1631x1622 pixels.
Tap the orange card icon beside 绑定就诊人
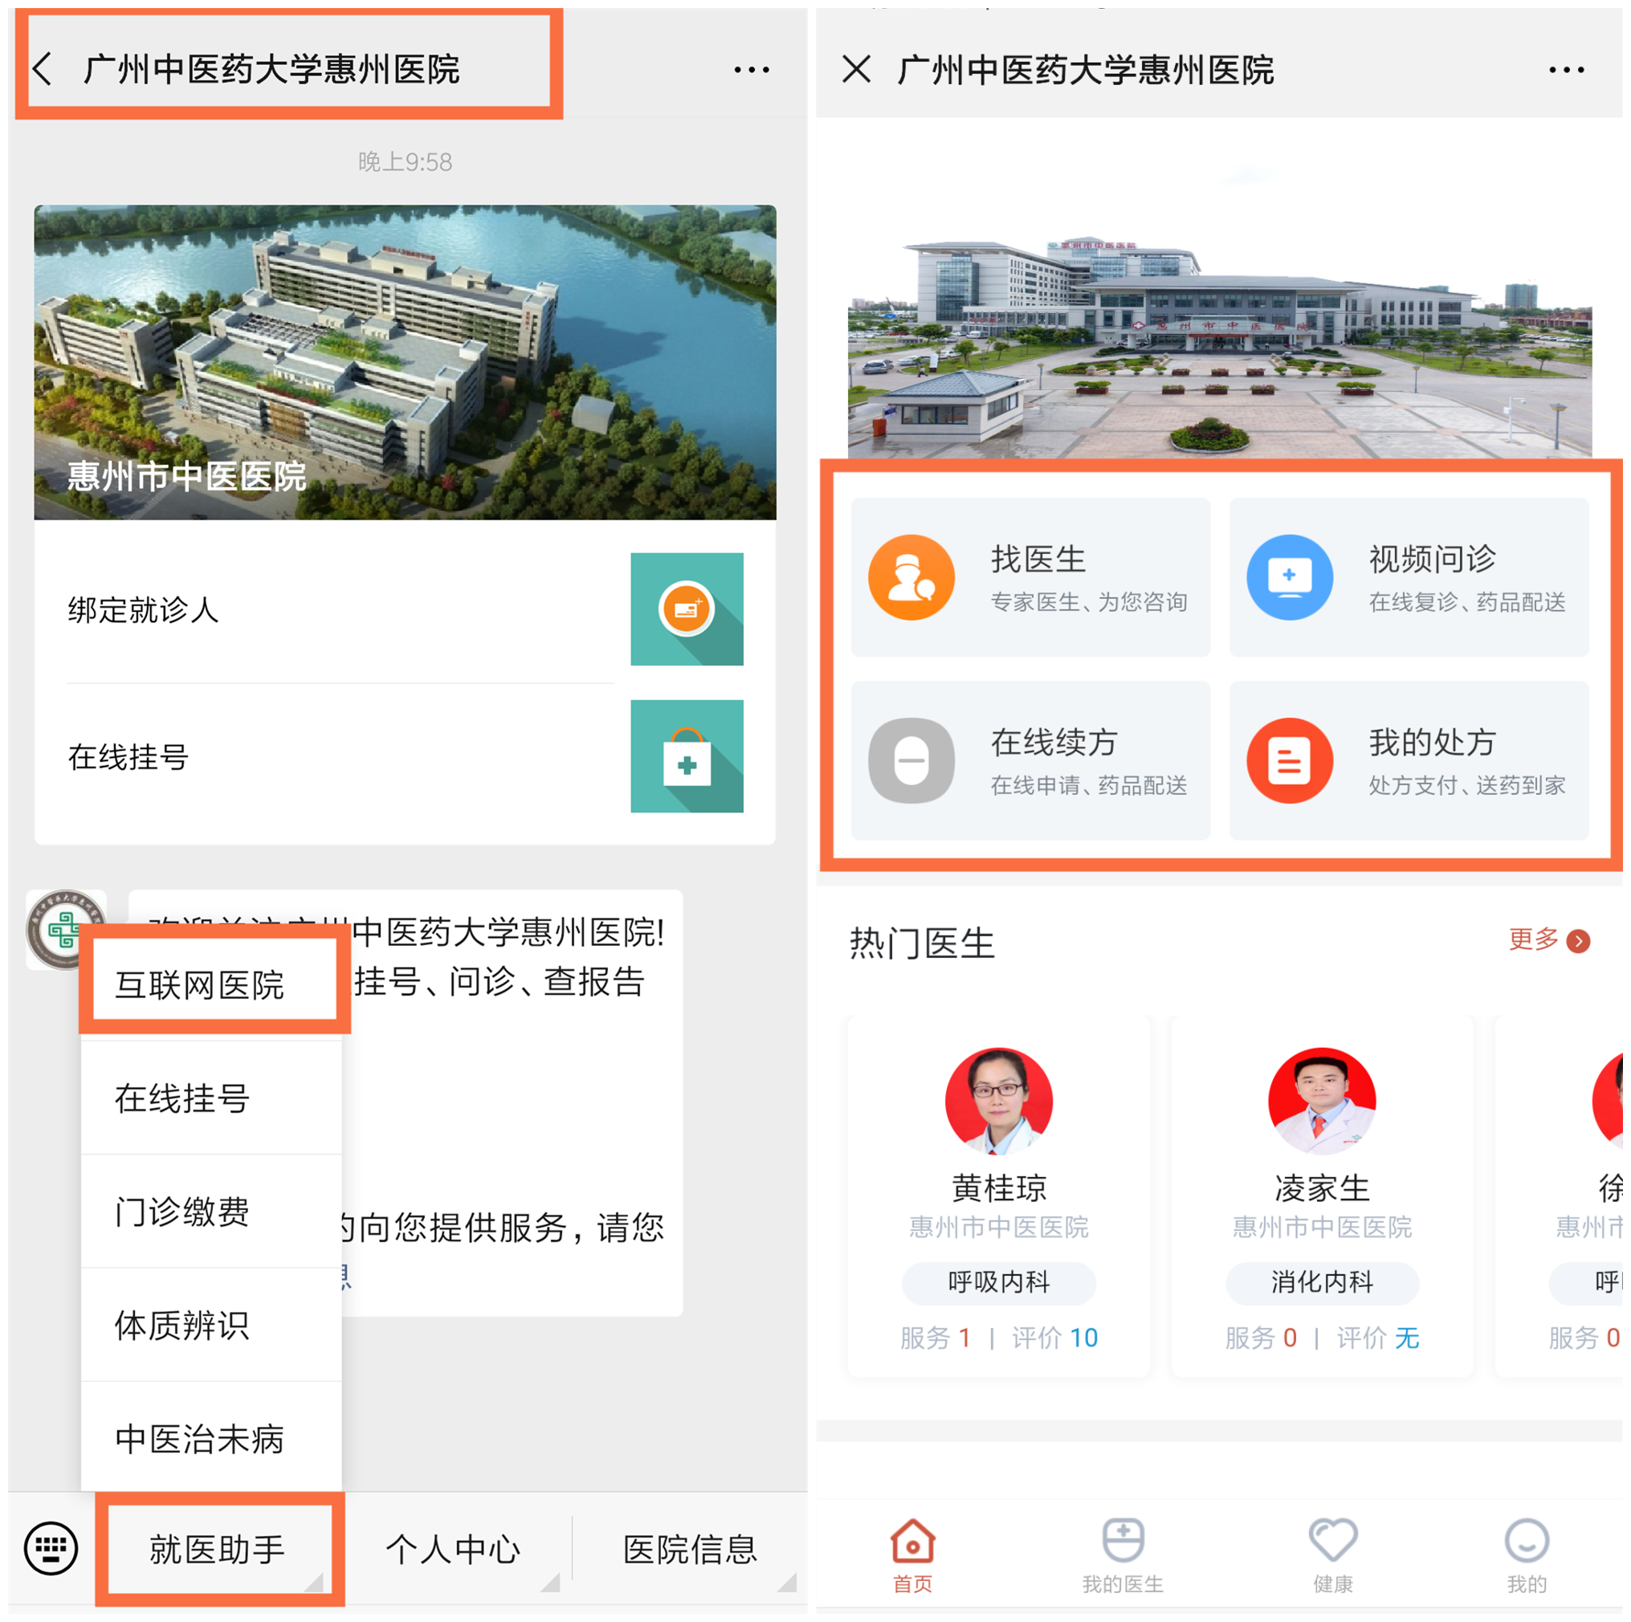687,609
